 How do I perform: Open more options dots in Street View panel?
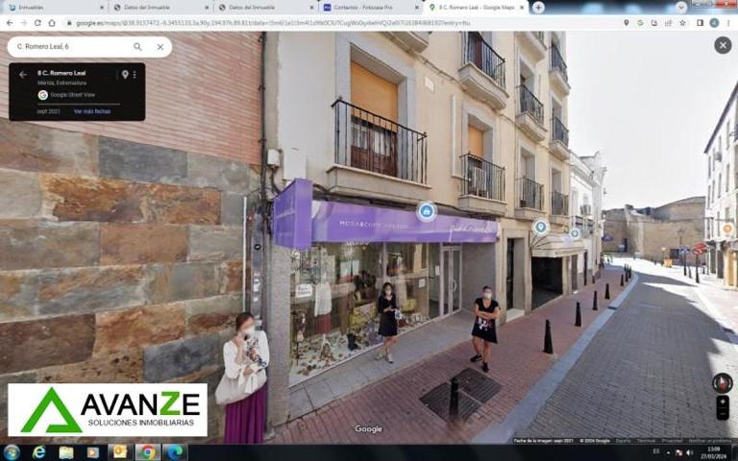[x=135, y=74]
